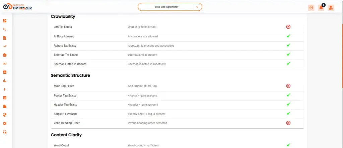Select the Single H1 Present row label
The width and height of the screenshot is (343, 148).
(65, 114)
